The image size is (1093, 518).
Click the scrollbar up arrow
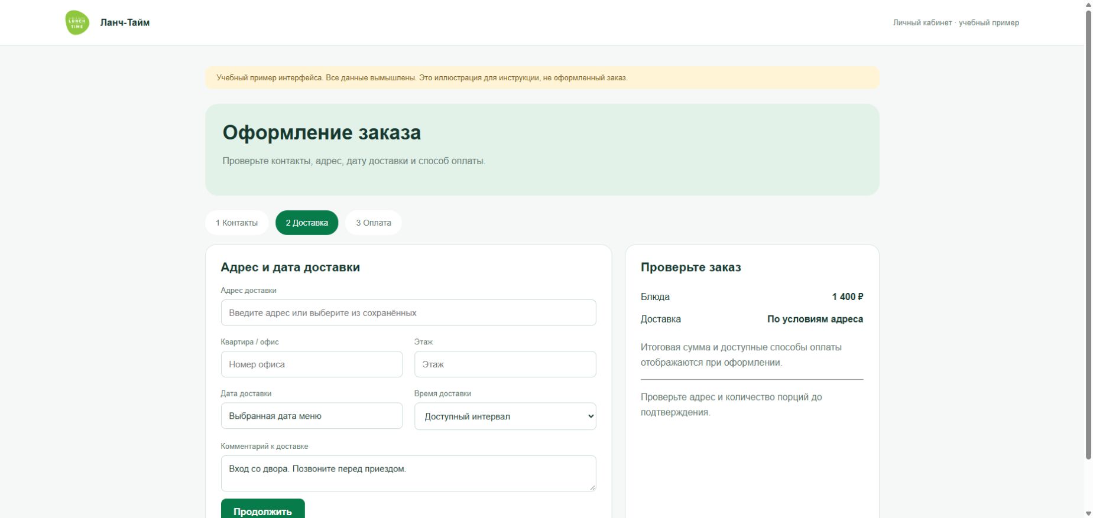click(1088, 5)
